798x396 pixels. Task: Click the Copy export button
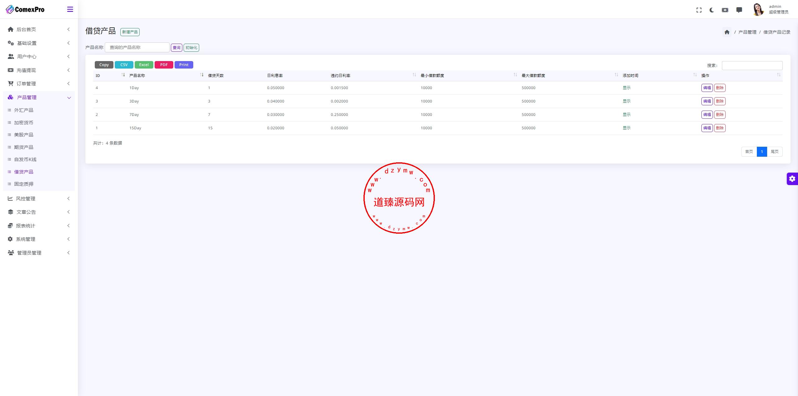click(104, 65)
